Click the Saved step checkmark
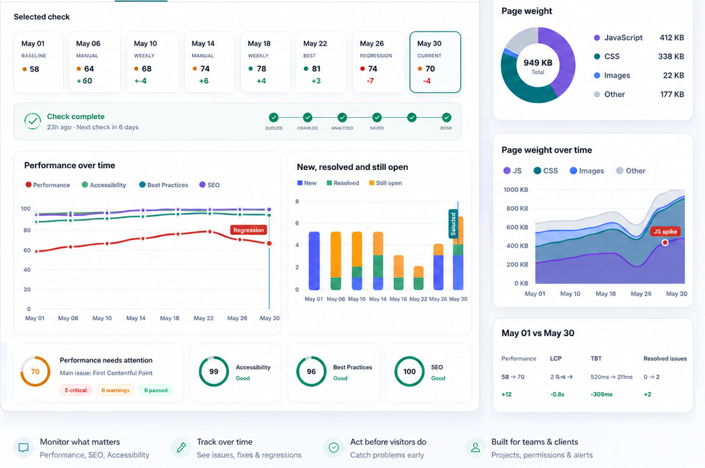 (377, 117)
